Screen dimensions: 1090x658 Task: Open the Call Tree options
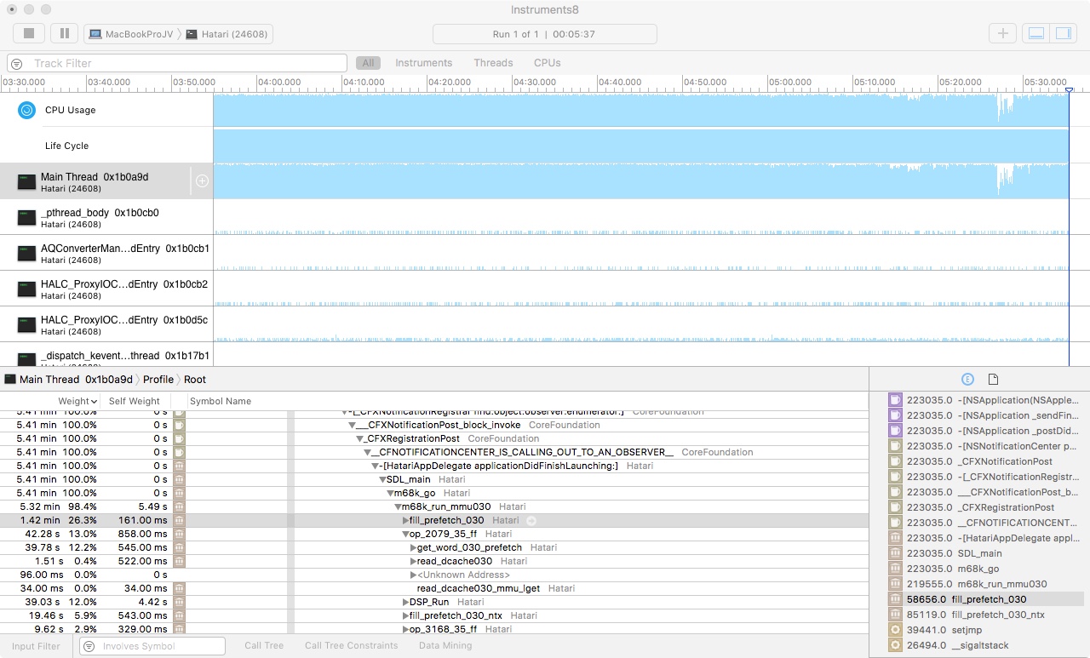(264, 645)
